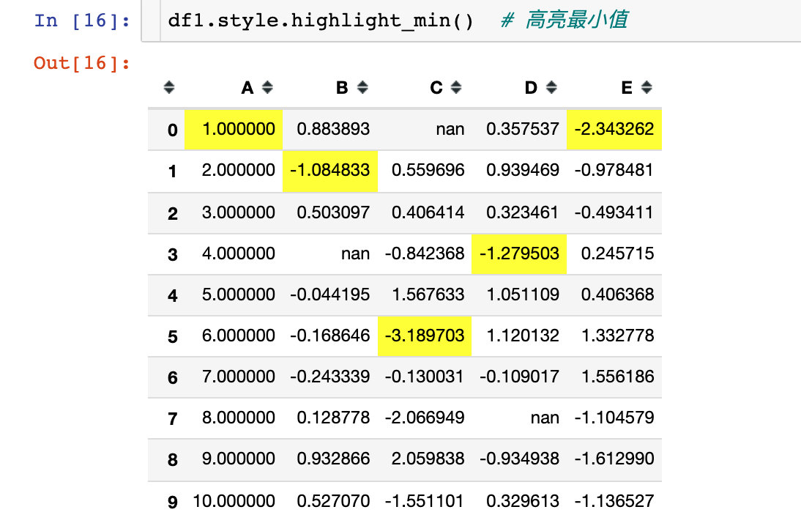Click cell -0.934938
801x526 pixels.
[x=519, y=459]
